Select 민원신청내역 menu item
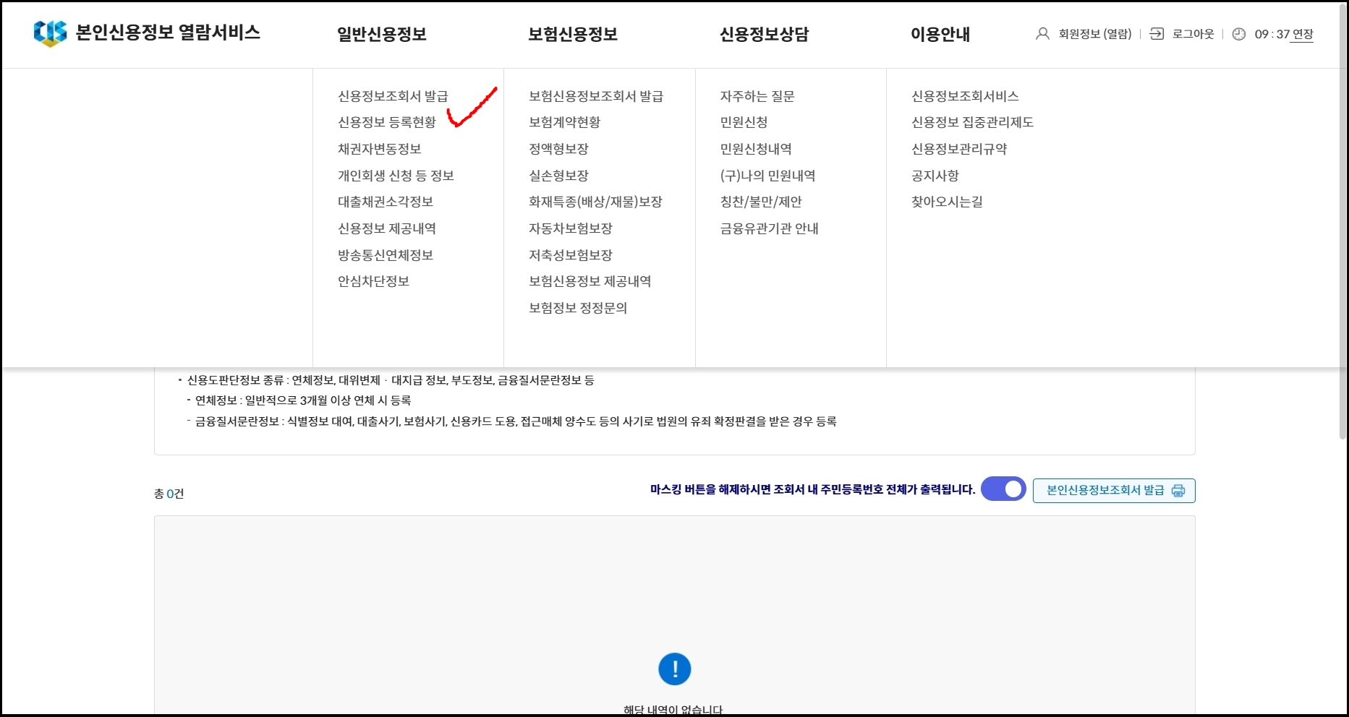The width and height of the screenshot is (1349, 717). coord(756,149)
